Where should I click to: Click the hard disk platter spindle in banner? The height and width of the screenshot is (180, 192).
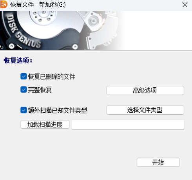point(43,16)
